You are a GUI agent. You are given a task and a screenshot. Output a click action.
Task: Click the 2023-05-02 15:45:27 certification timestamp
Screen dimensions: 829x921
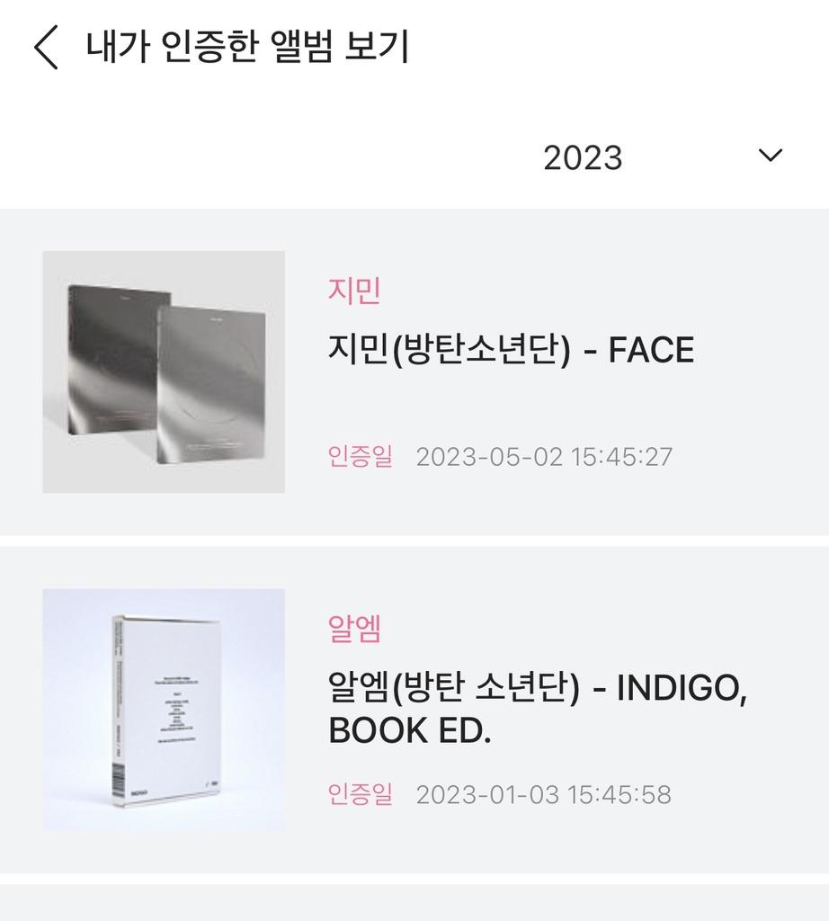click(x=544, y=456)
